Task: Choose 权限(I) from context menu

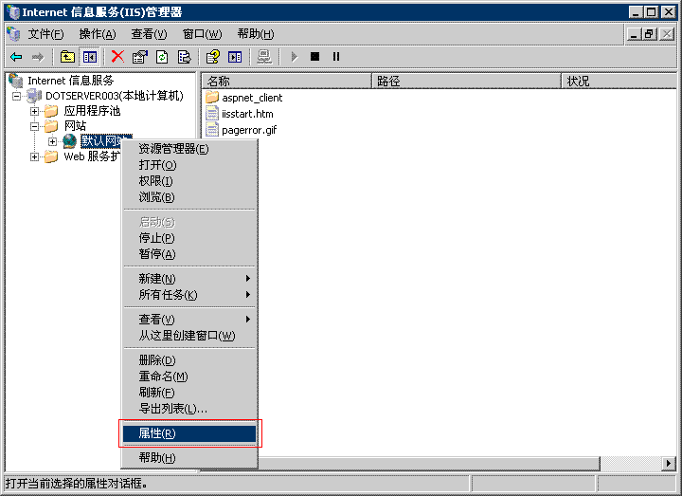Action: coord(189,181)
